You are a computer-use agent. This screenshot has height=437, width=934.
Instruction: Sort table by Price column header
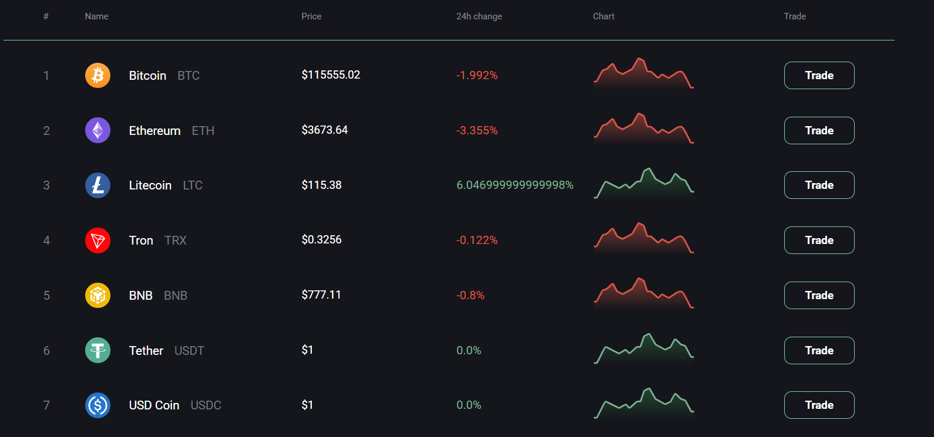tap(311, 16)
